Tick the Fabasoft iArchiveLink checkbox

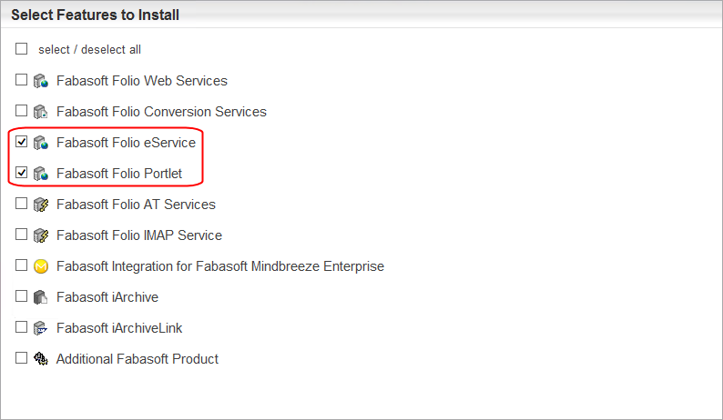coord(22,327)
